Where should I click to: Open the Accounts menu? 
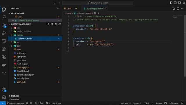click(x=4, y=90)
